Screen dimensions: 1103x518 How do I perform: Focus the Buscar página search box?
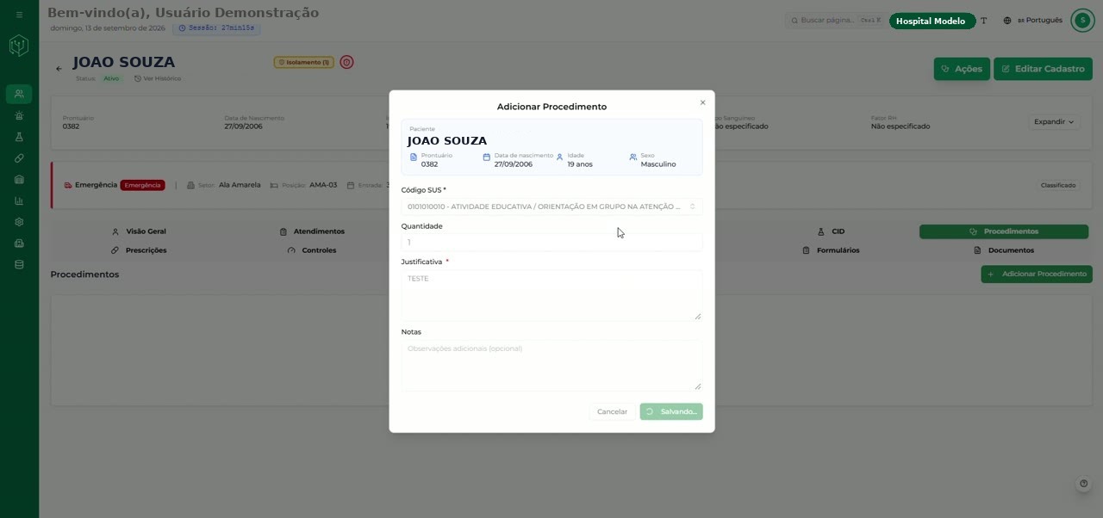836,21
